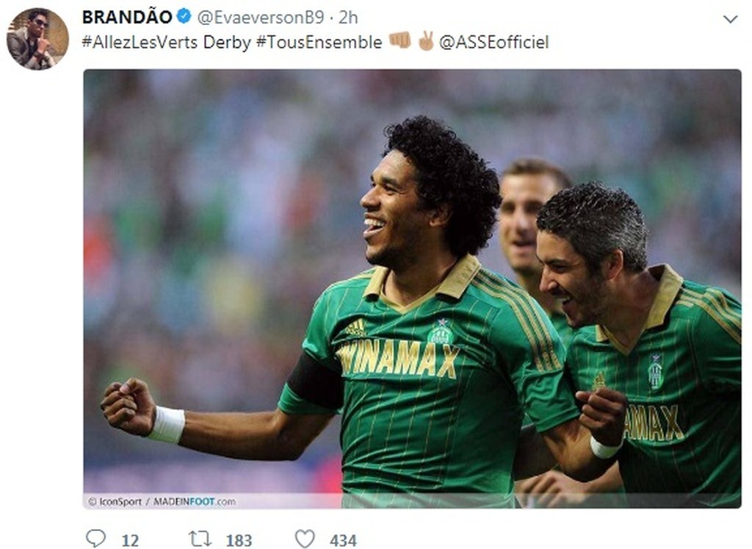Click the victory hand emoji
The height and width of the screenshot is (549, 752).
pyautogui.click(x=425, y=41)
